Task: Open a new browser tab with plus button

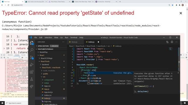Action: click(x=120, y=2)
